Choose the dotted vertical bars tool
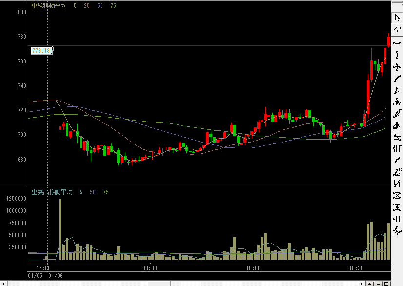This screenshot has height=286, width=403. tap(397, 219)
